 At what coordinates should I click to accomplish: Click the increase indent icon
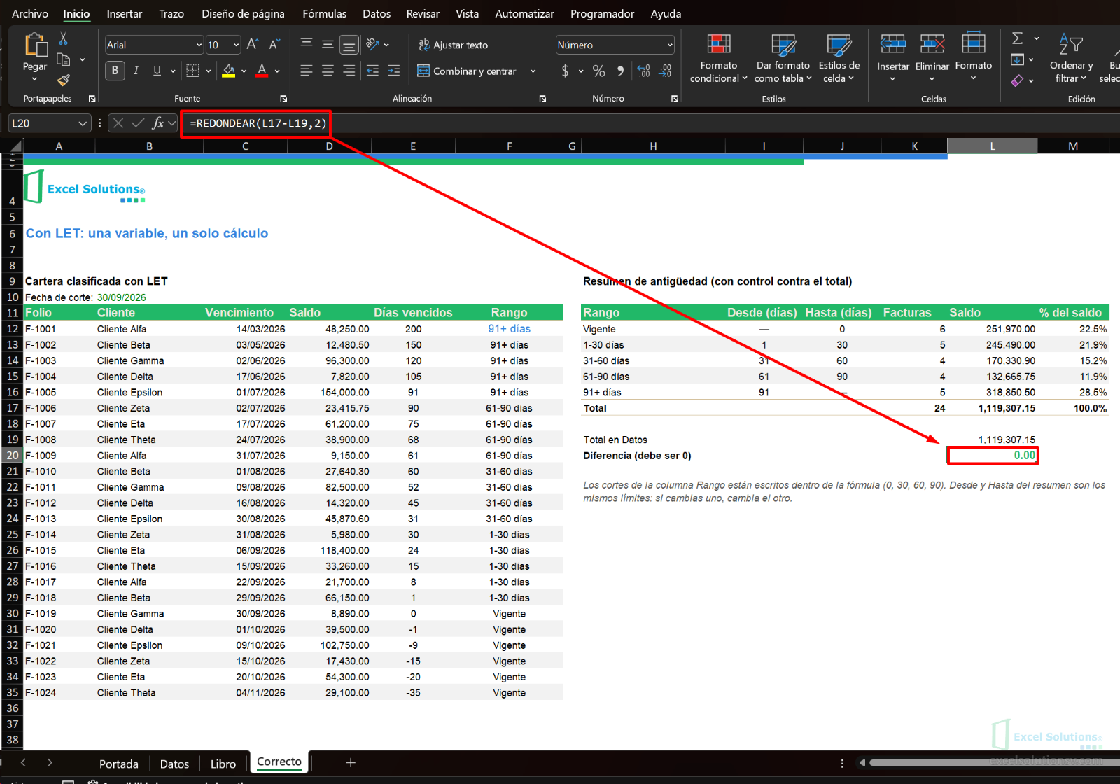[x=394, y=71]
